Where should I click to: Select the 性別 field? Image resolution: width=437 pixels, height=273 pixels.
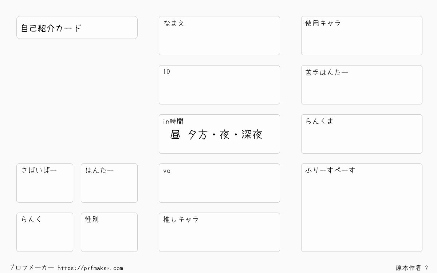click(109, 232)
